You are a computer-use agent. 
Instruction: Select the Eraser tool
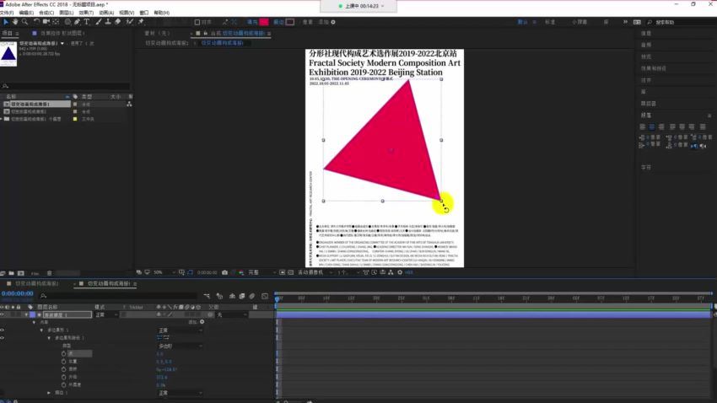[117, 21]
